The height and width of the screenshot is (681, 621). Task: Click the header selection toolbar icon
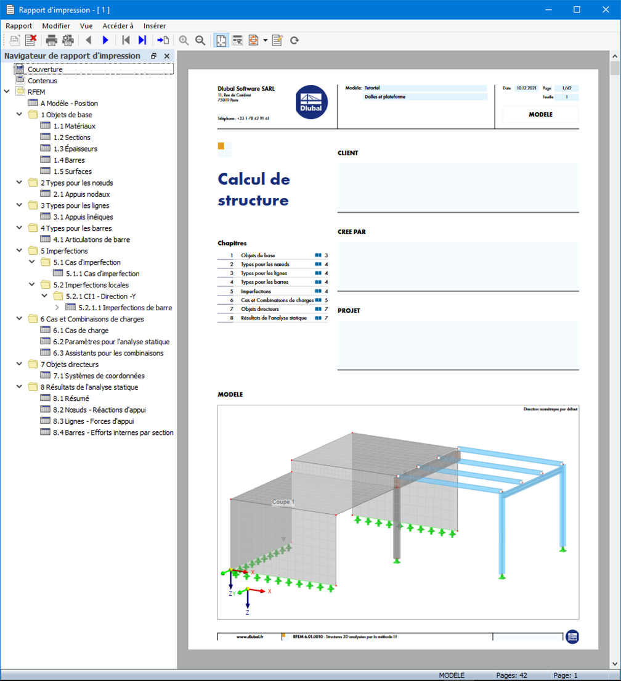[238, 40]
